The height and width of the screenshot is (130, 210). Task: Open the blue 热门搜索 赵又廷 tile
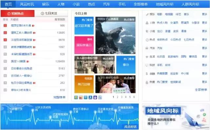84,26
